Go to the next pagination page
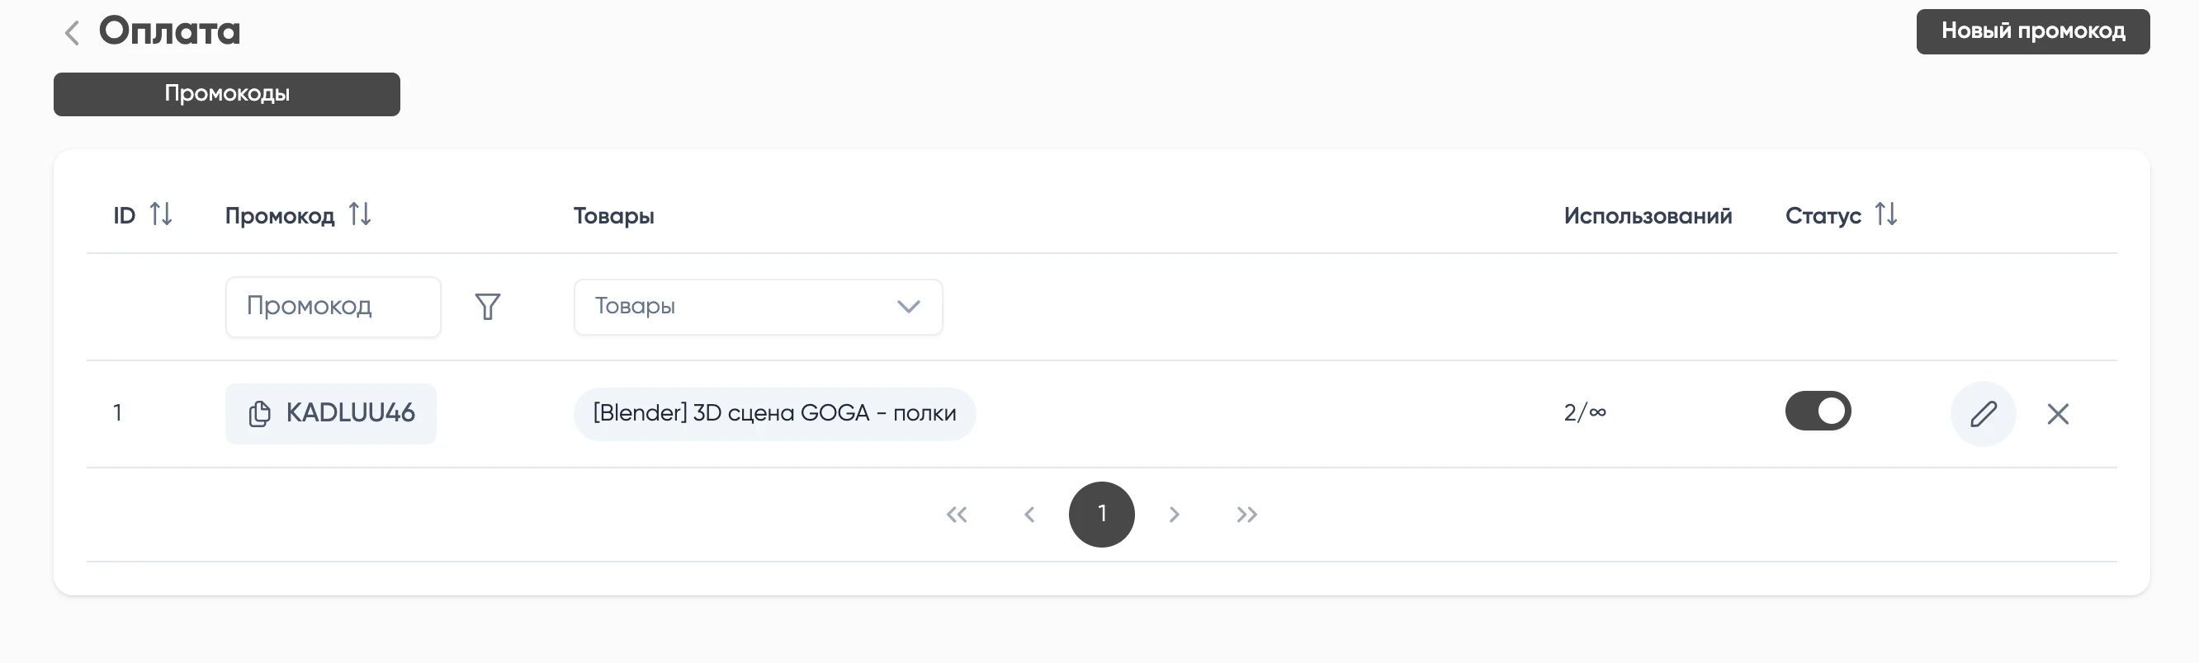The width and height of the screenshot is (2199, 663). click(1175, 515)
